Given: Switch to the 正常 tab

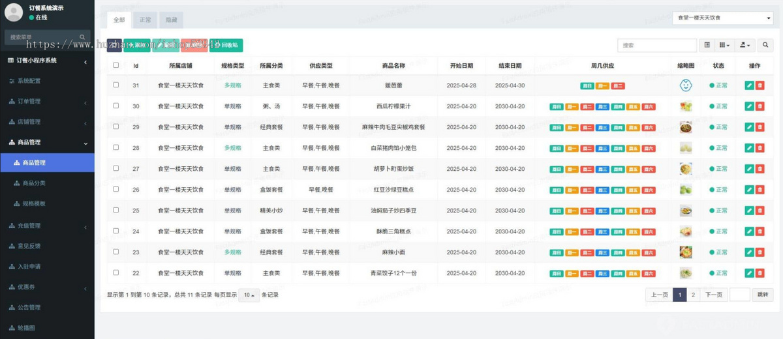Looking at the screenshot, I should (x=145, y=20).
